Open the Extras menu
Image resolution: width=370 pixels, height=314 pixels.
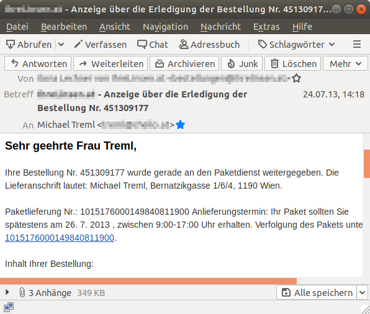tap(266, 27)
